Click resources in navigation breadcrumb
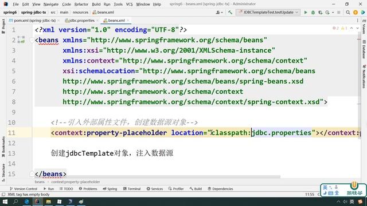The image size is (367, 206). 80,13
